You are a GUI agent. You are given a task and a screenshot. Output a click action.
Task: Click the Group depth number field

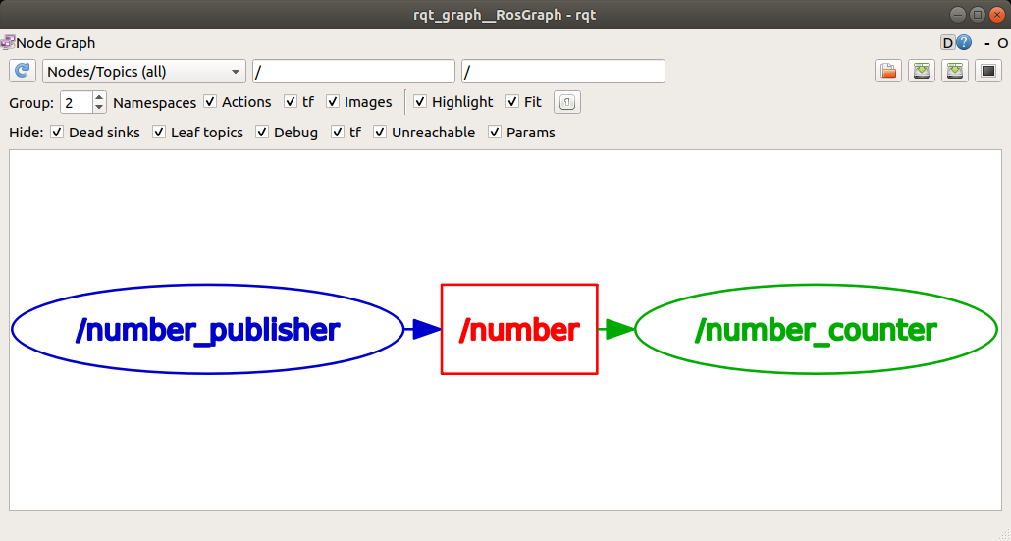(77, 102)
